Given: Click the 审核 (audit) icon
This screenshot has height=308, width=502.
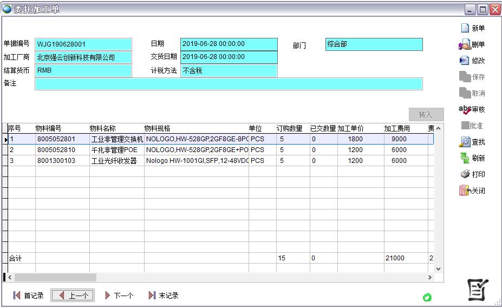Looking at the screenshot, I should [x=465, y=109].
